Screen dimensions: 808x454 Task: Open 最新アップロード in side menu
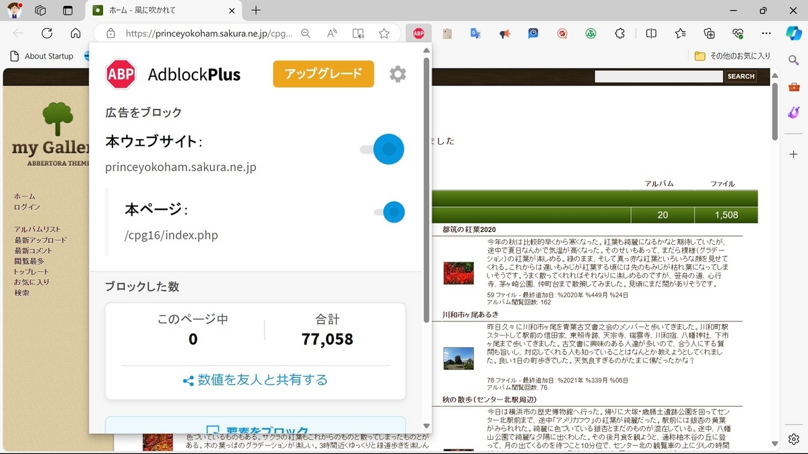(x=40, y=240)
